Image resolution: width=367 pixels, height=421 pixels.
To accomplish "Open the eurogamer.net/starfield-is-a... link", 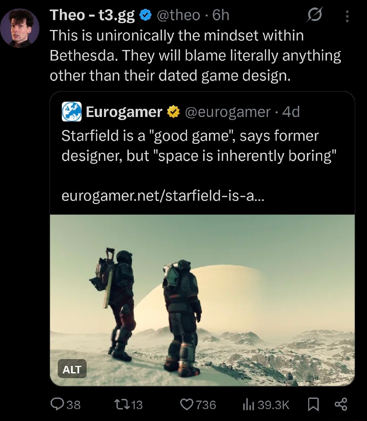I will (x=163, y=196).
